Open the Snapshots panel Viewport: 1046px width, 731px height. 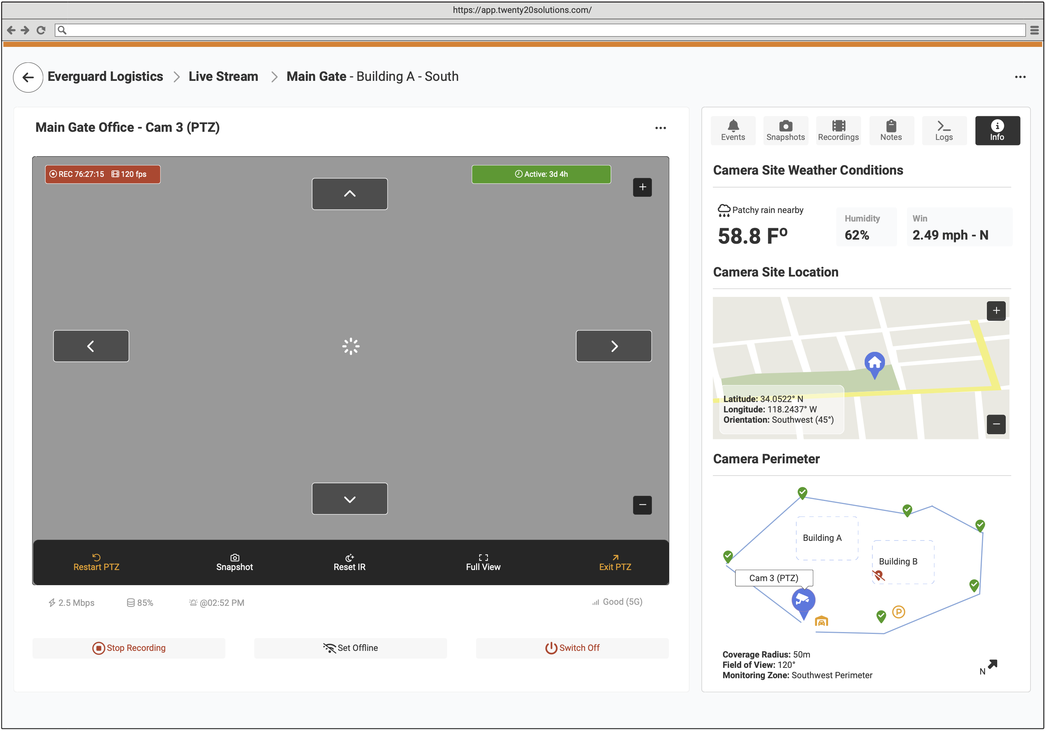[785, 131]
